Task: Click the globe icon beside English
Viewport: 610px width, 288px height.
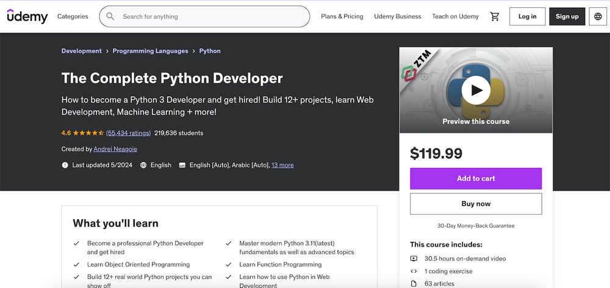Action: tap(143, 165)
